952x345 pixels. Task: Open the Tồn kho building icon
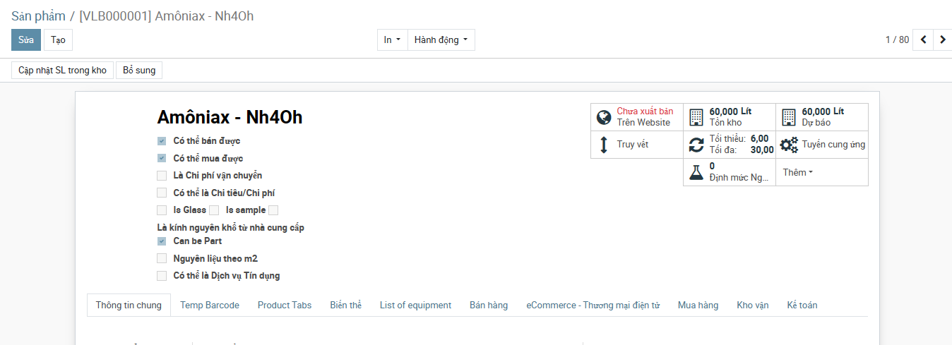(696, 117)
